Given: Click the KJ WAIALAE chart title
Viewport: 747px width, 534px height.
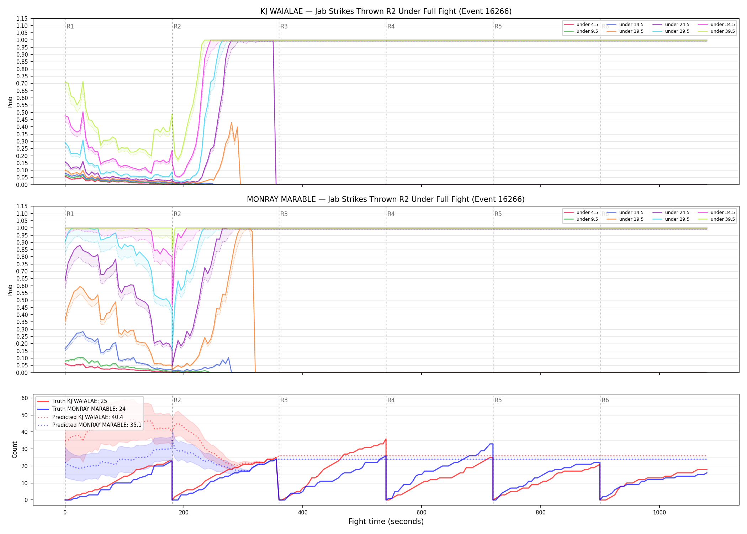Looking at the screenshot, I should [x=386, y=11].
